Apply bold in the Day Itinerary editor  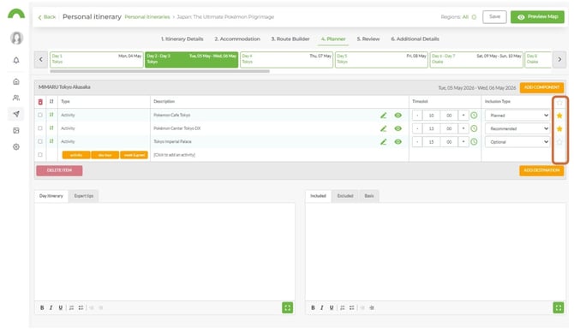point(42,308)
